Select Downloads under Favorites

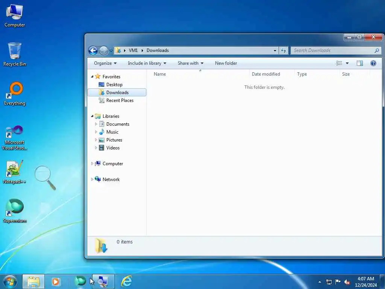[117, 93]
